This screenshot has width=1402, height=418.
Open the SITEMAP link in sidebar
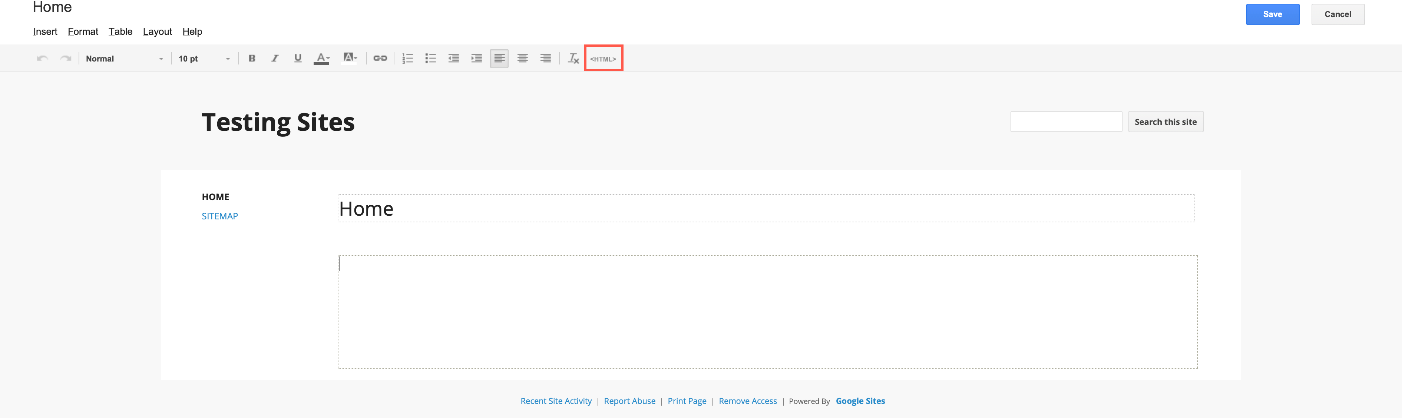(x=219, y=216)
